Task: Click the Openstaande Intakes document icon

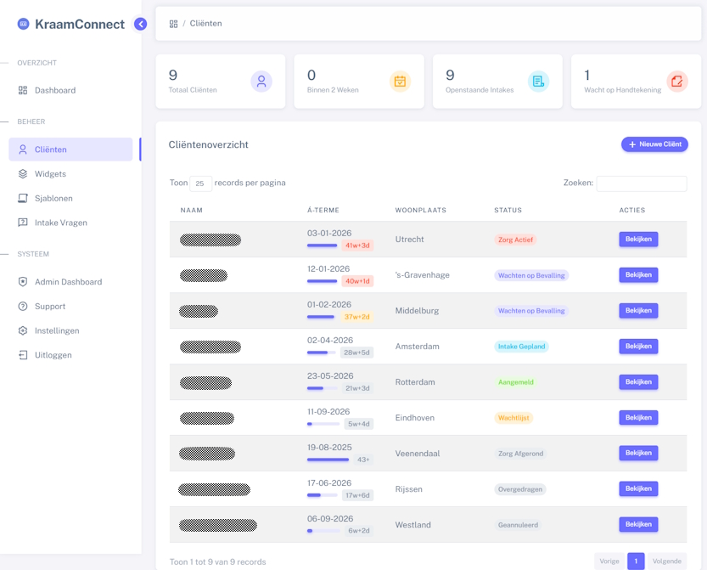Action: tap(538, 82)
